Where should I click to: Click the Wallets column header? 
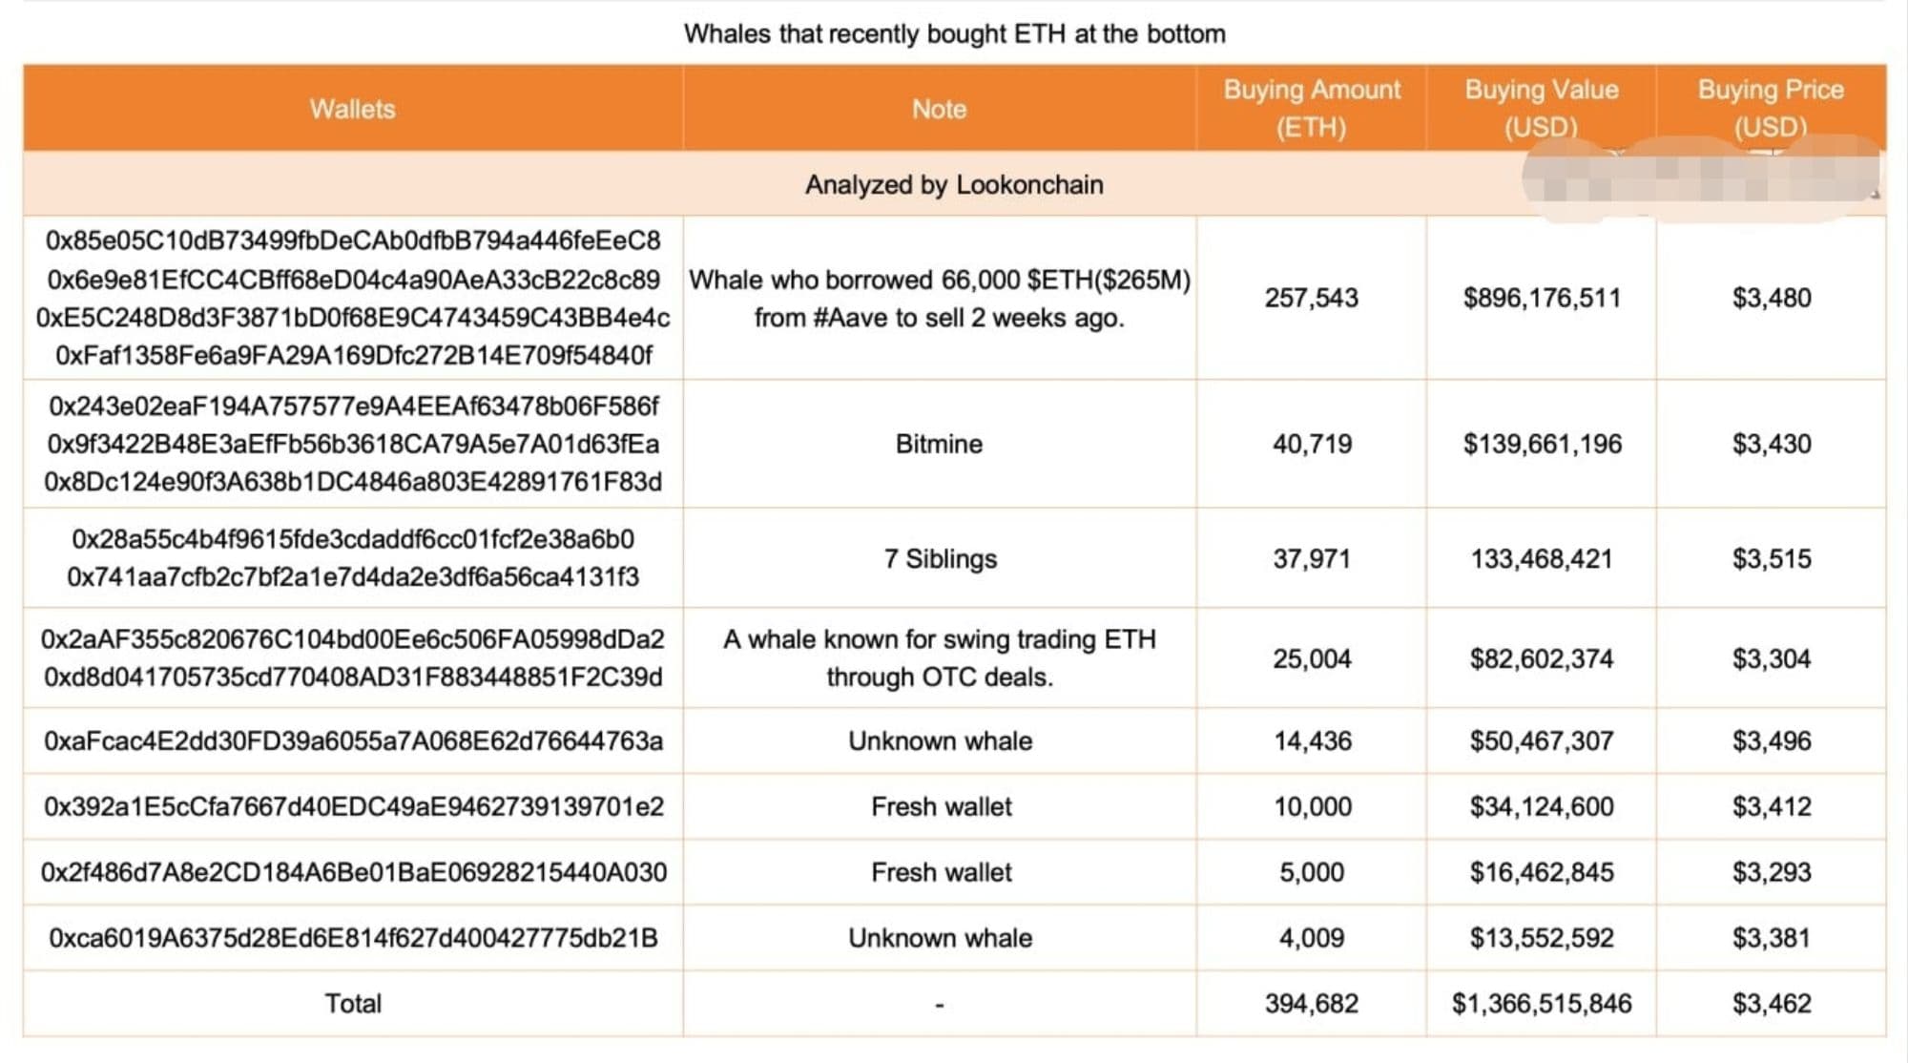[352, 109]
